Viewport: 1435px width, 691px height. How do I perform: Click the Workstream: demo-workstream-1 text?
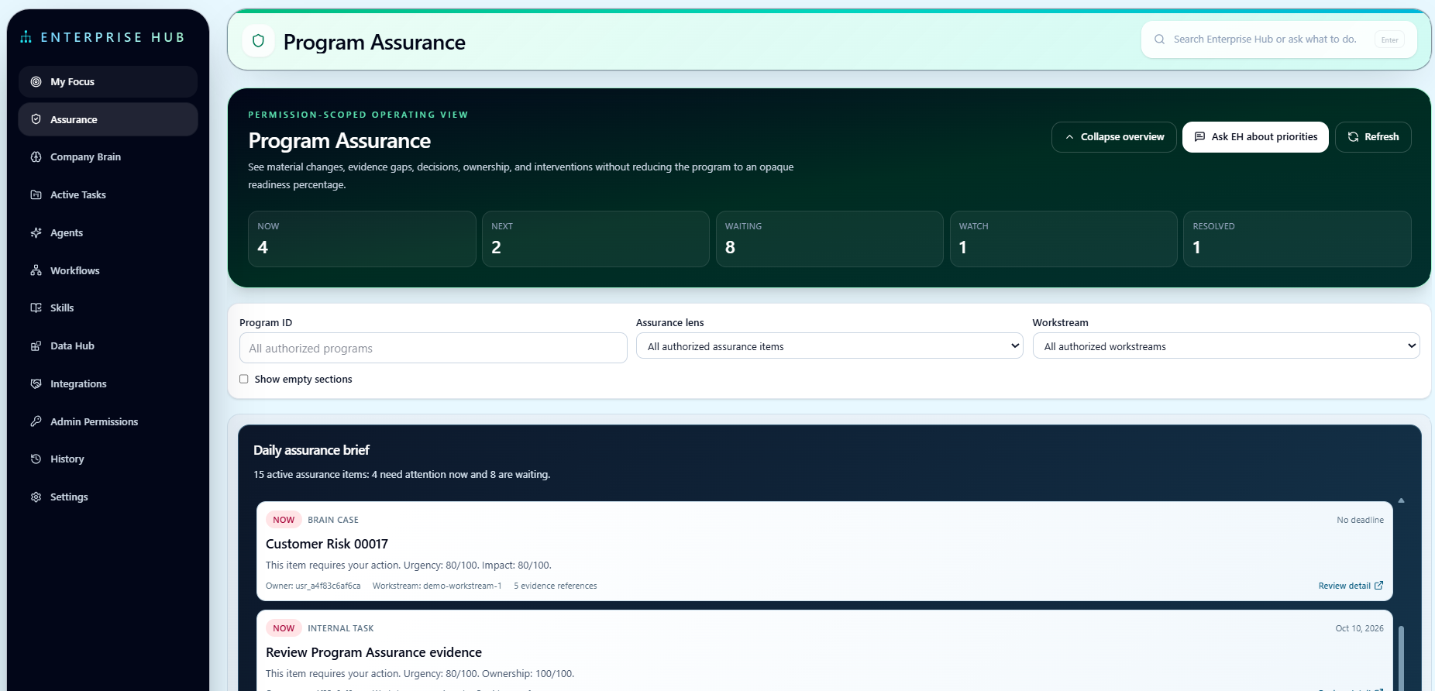tap(437, 586)
